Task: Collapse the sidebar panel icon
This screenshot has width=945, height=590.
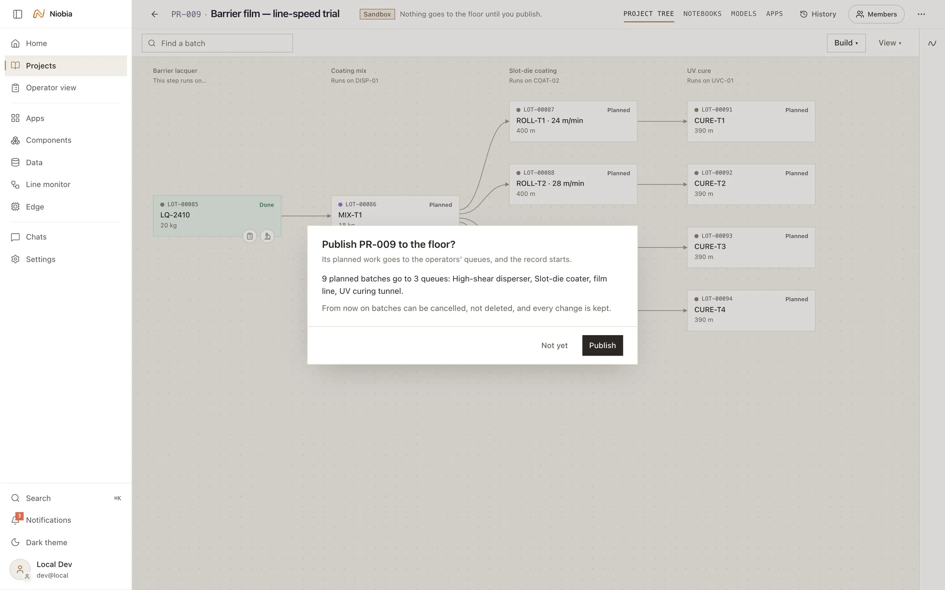Action: coord(18,14)
